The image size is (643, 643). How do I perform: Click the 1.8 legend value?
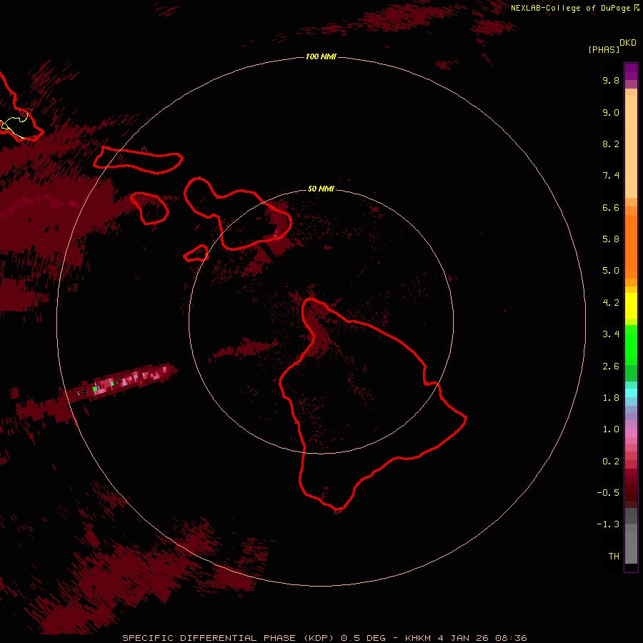point(611,398)
